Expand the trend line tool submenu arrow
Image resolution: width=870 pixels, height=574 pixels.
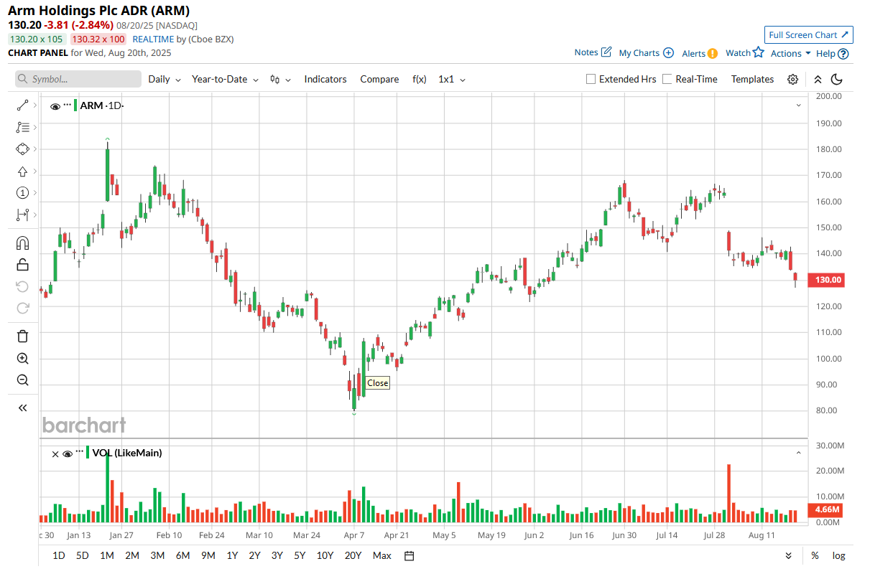coord(34,105)
